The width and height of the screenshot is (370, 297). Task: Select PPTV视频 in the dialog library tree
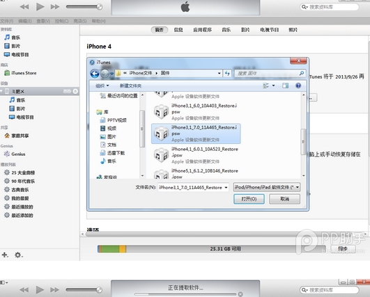click(114, 120)
